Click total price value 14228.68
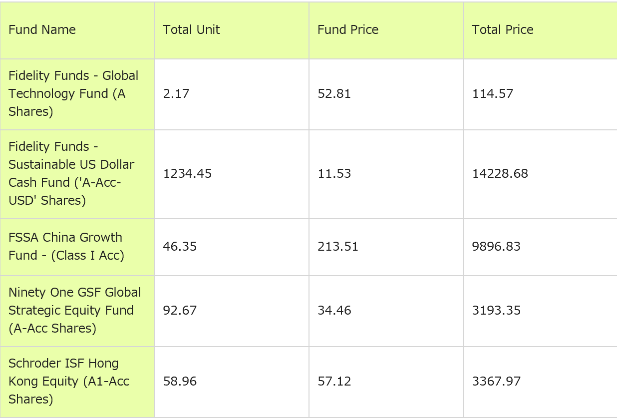This screenshot has height=418, width=617. click(500, 174)
